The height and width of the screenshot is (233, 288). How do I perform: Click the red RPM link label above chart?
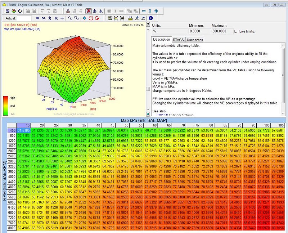(x=21, y=25)
